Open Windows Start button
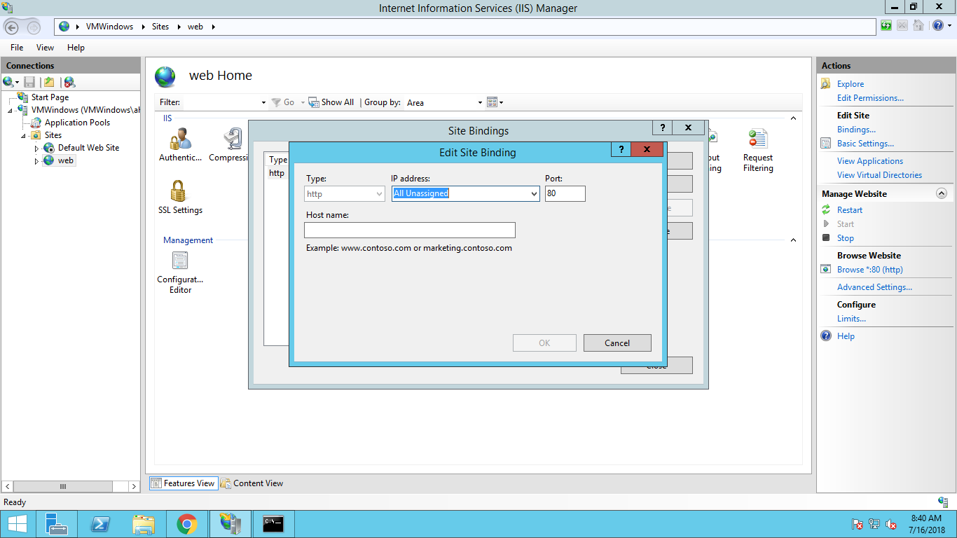Viewport: 957px width, 538px height. click(17, 524)
